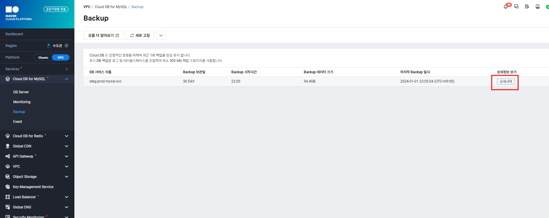Open the user guide book icon

pyautogui.click(x=538, y=7)
